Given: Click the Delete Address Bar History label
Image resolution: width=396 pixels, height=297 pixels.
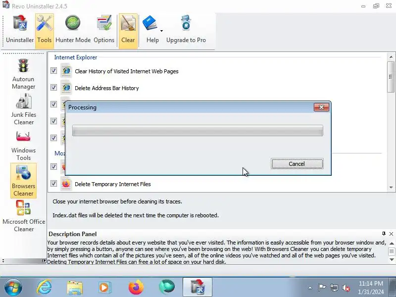Looking at the screenshot, I should click(x=107, y=88).
